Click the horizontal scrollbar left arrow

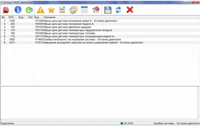click(x=2, y=120)
